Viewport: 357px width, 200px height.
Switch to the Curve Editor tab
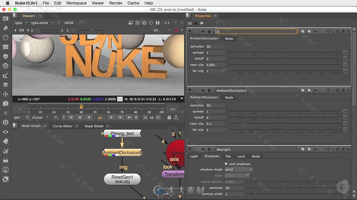[x=62, y=126]
